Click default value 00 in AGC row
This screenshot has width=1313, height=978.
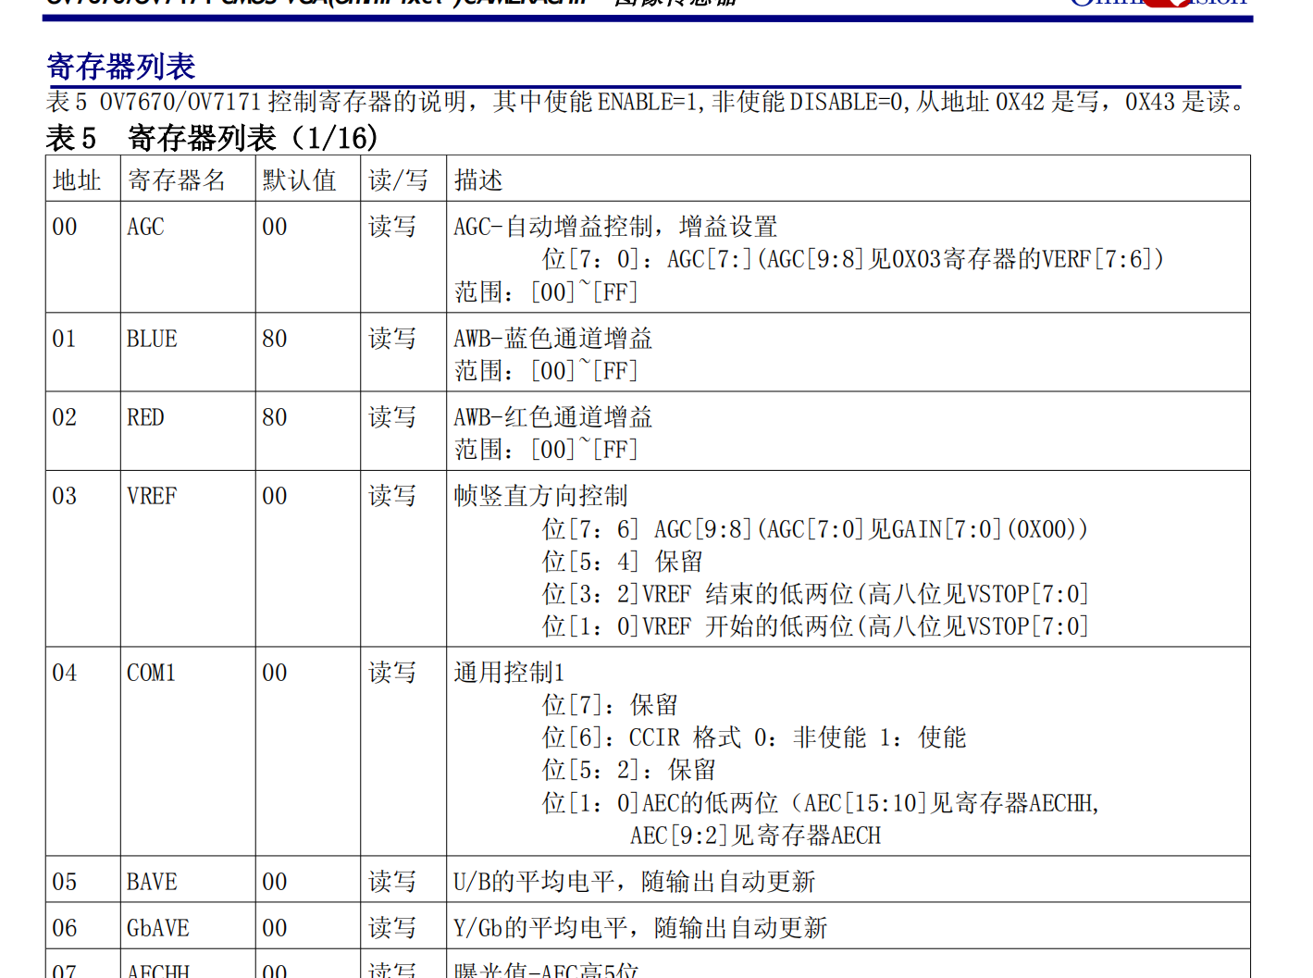click(275, 227)
